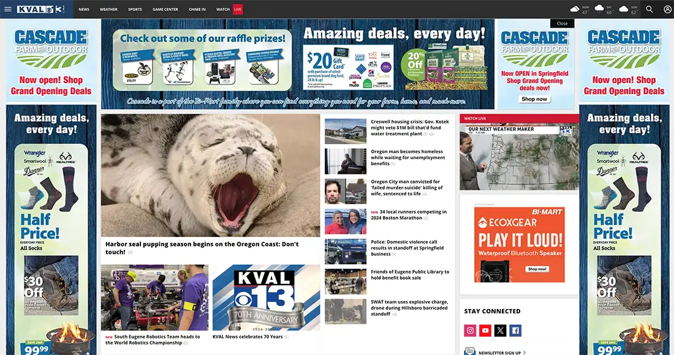Click the Creswell housing crisis thumbnail
The height and width of the screenshot is (355, 674).
coord(346,132)
